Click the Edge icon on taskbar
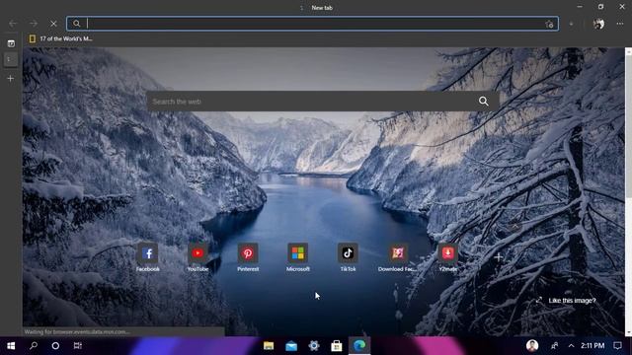This screenshot has height=355, width=632. coord(359,346)
